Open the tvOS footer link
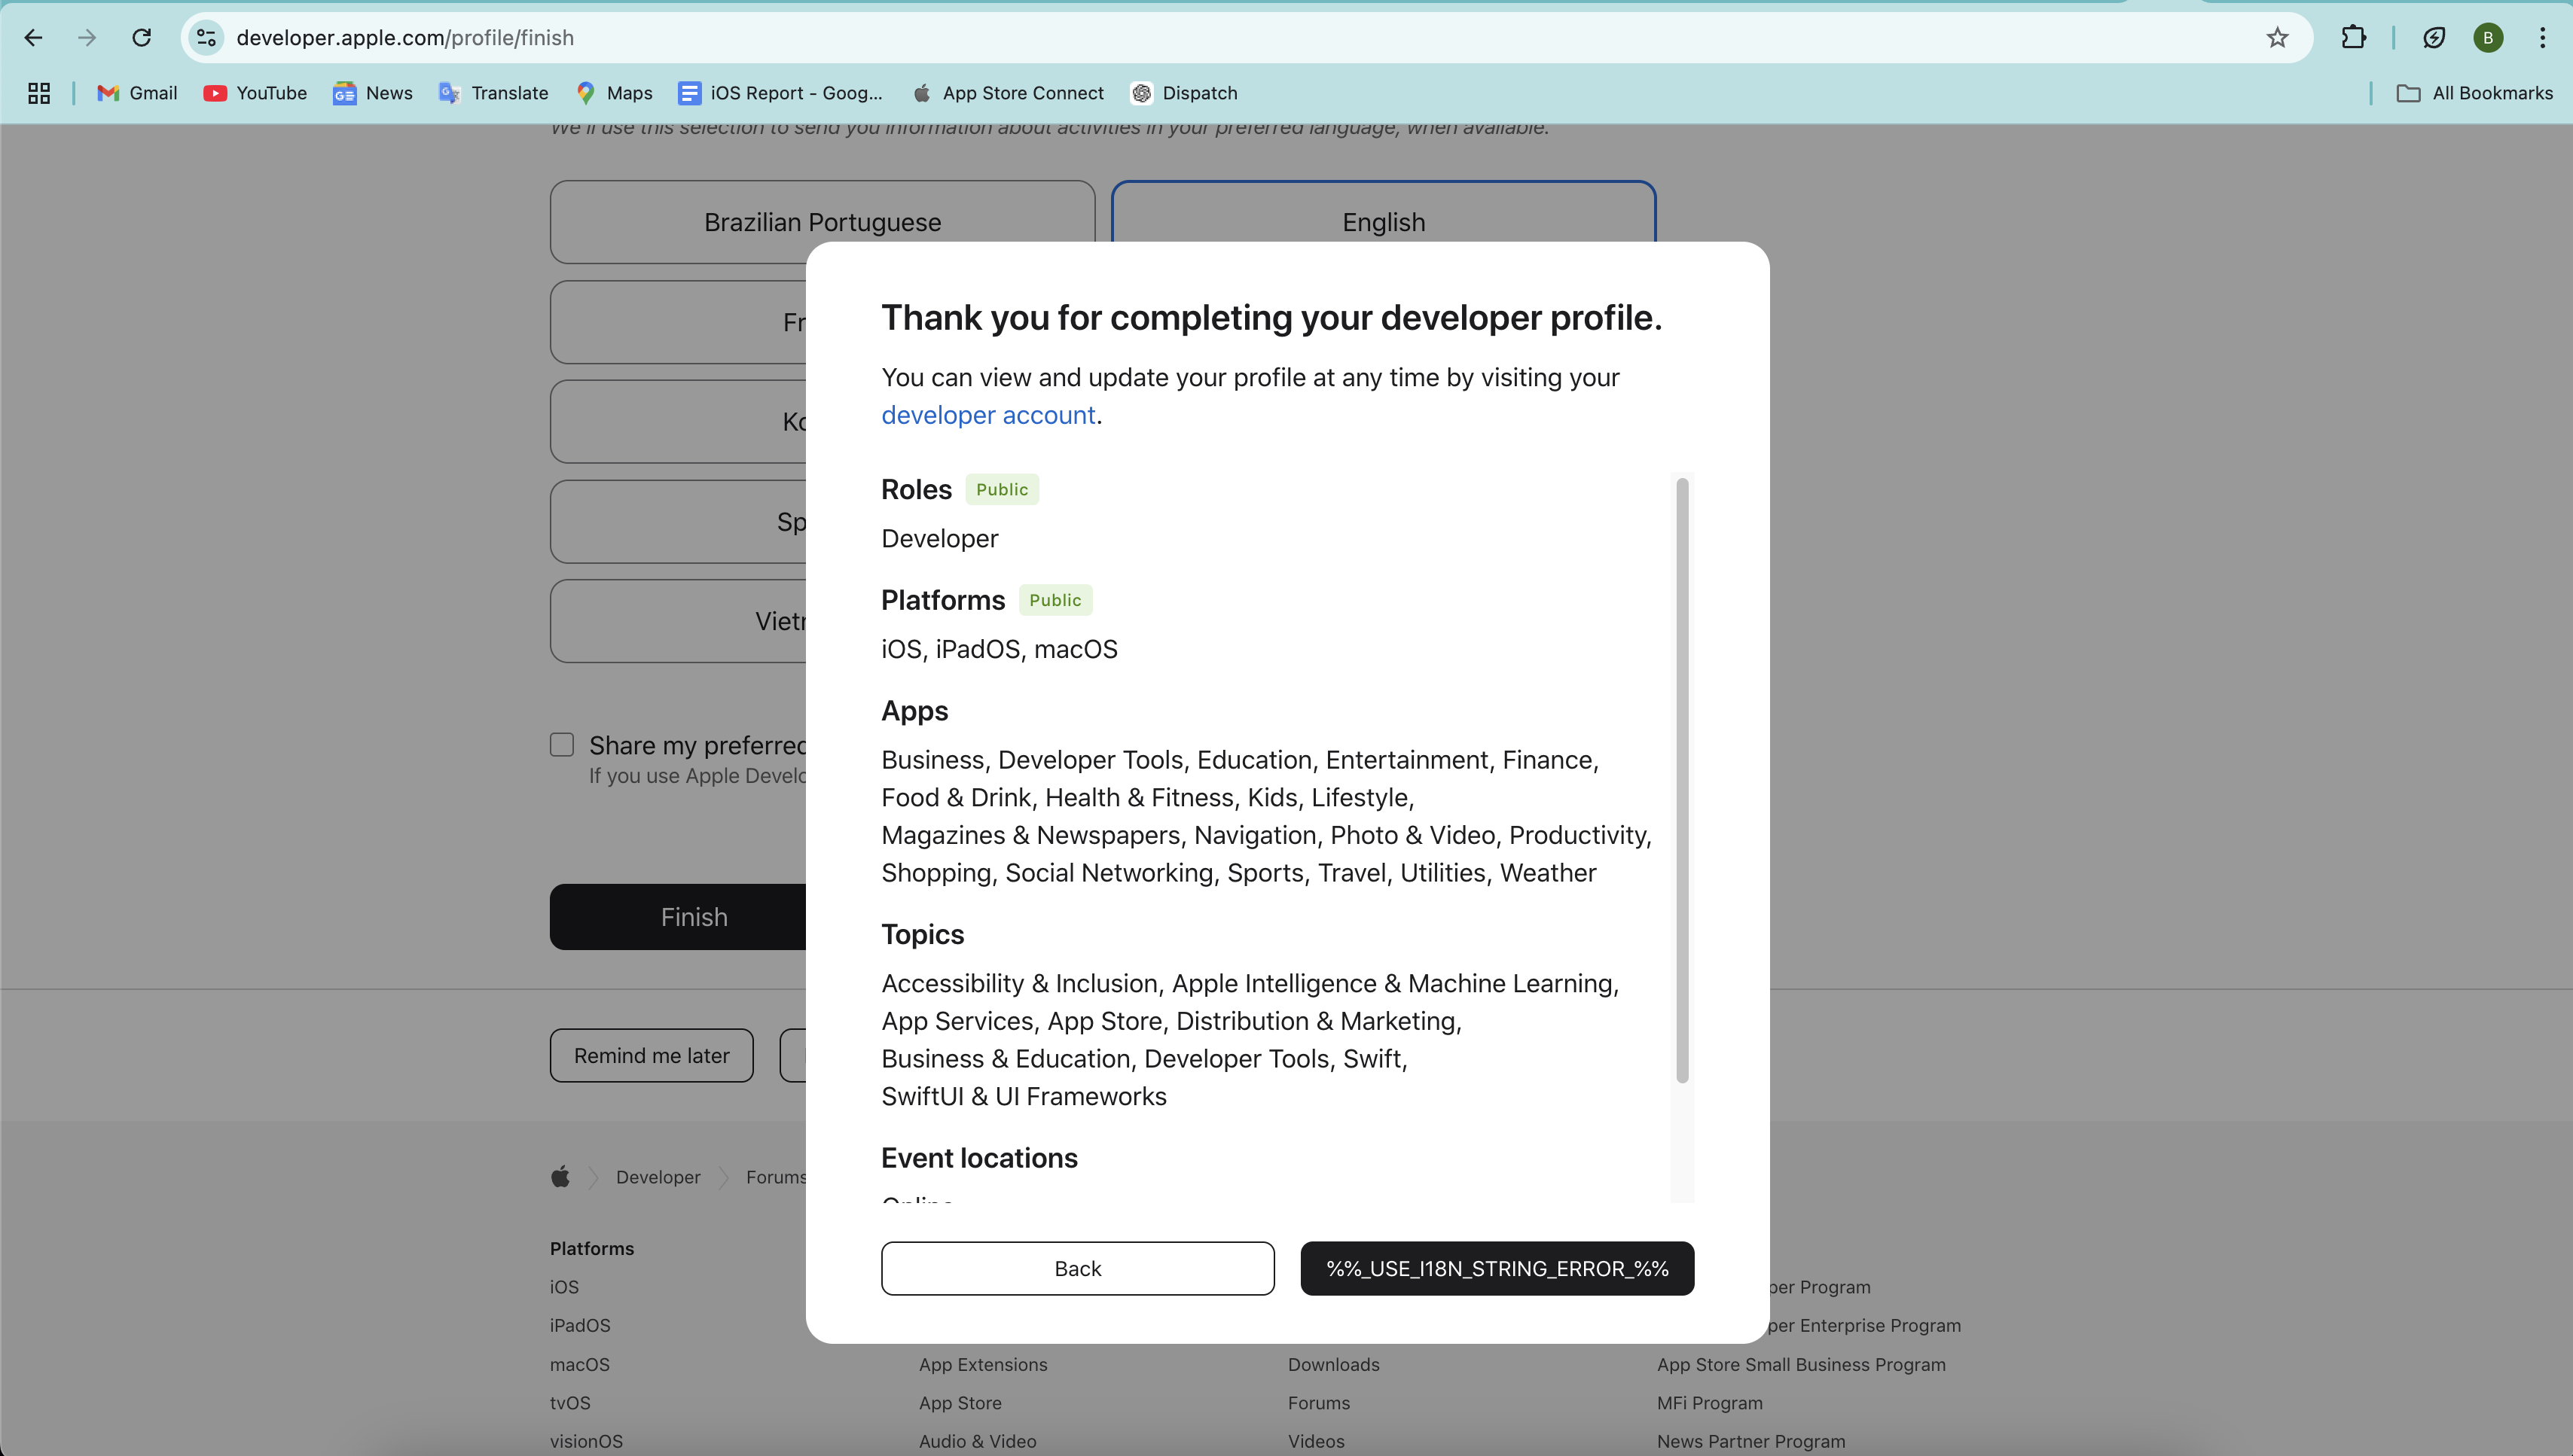Viewport: 2573px width, 1456px height. click(570, 1403)
